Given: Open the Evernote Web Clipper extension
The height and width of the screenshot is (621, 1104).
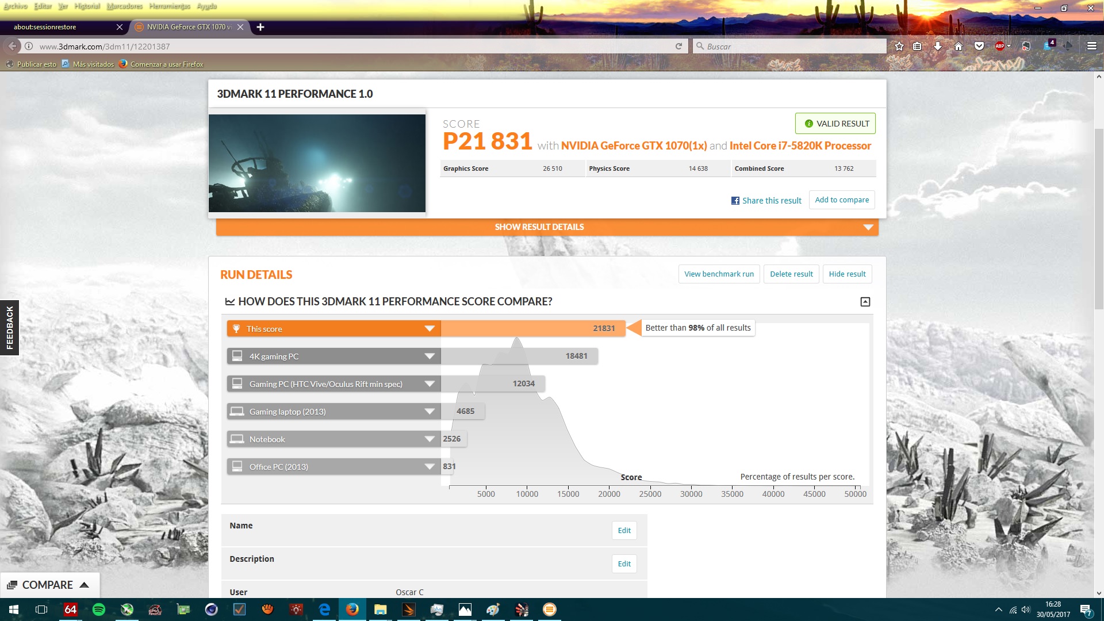Looking at the screenshot, I should (x=1026, y=47).
